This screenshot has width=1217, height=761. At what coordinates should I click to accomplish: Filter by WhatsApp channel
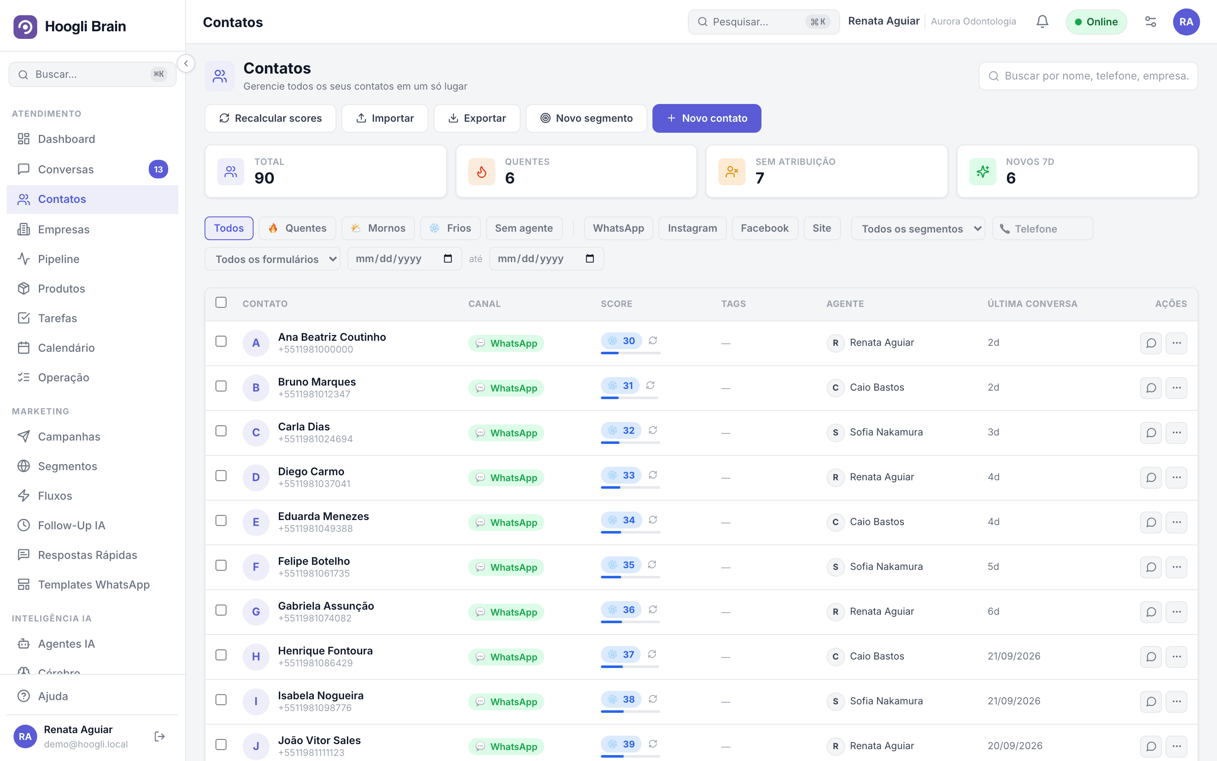pyautogui.click(x=618, y=228)
